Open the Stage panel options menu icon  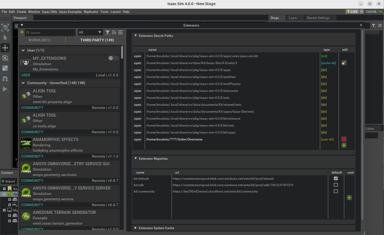coord(380,25)
